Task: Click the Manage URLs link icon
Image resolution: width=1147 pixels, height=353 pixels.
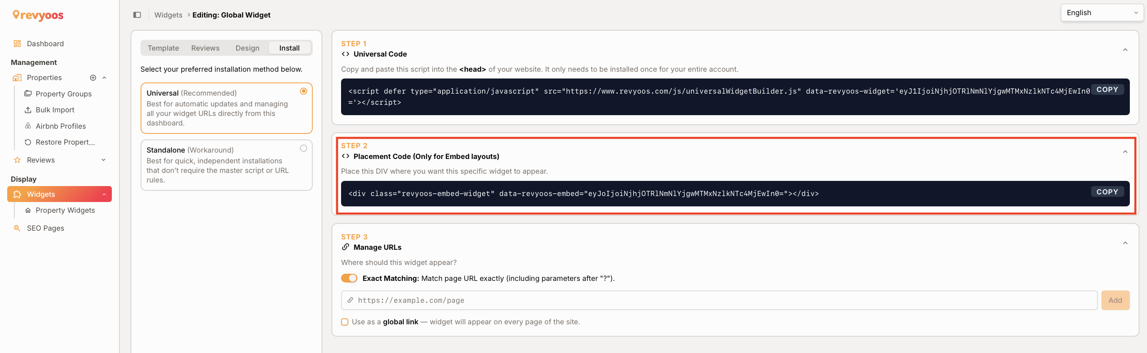Action: (345, 247)
